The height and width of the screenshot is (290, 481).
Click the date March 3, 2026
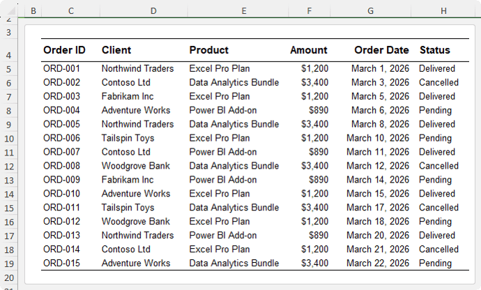click(x=381, y=82)
